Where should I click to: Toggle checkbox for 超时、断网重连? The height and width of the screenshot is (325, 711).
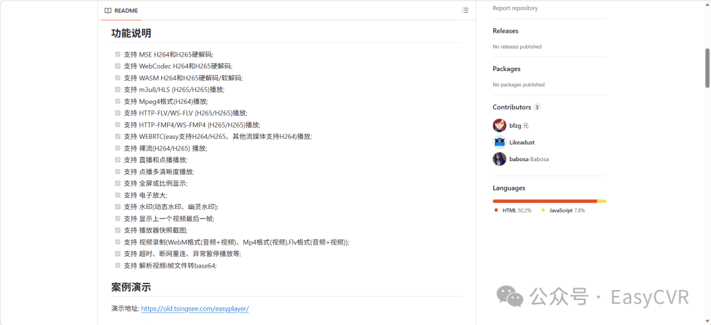click(117, 254)
